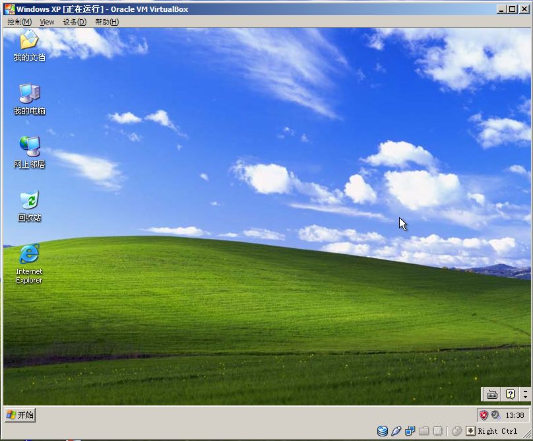The image size is (533, 441).
Task: Click the keyboard capture arrow icon
Action: coord(470,431)
